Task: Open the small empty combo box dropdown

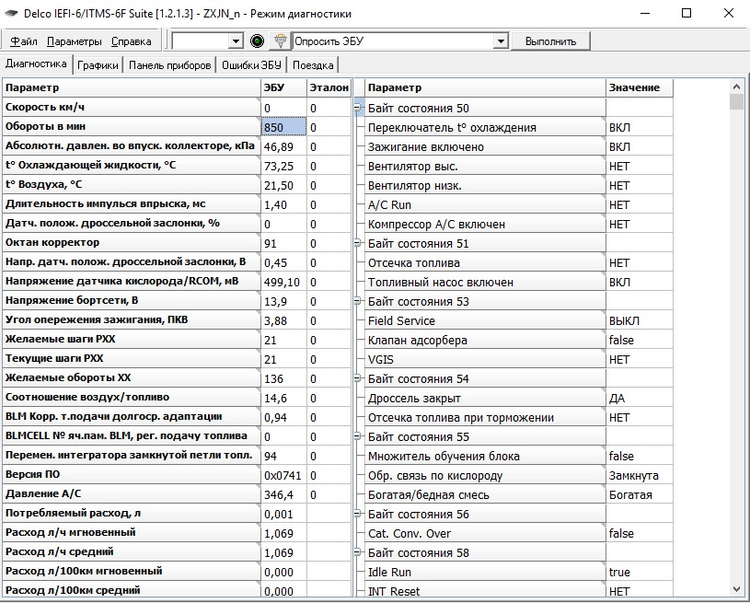Action: (236, 41)
